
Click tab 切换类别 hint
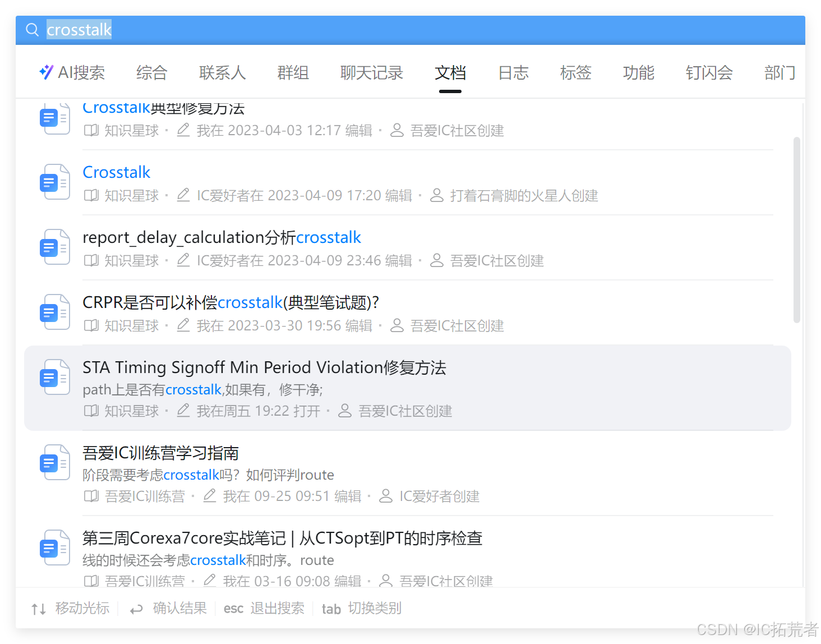pyautogui.click(x=361, y=609)
